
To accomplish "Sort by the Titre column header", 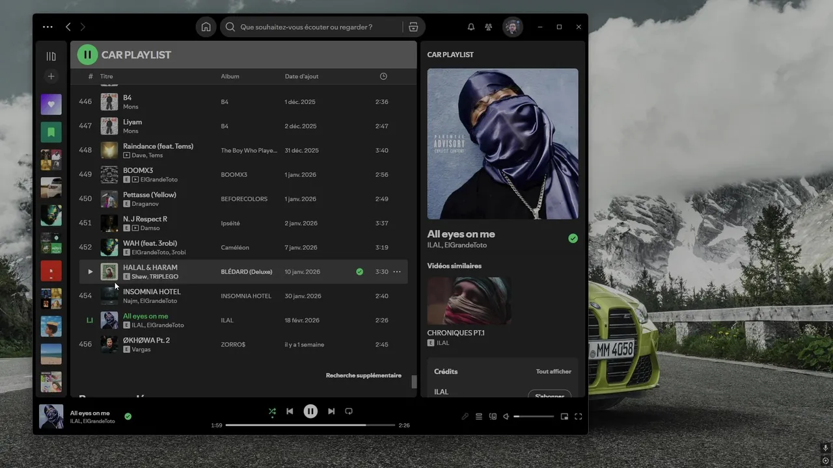I will point(106,76).
